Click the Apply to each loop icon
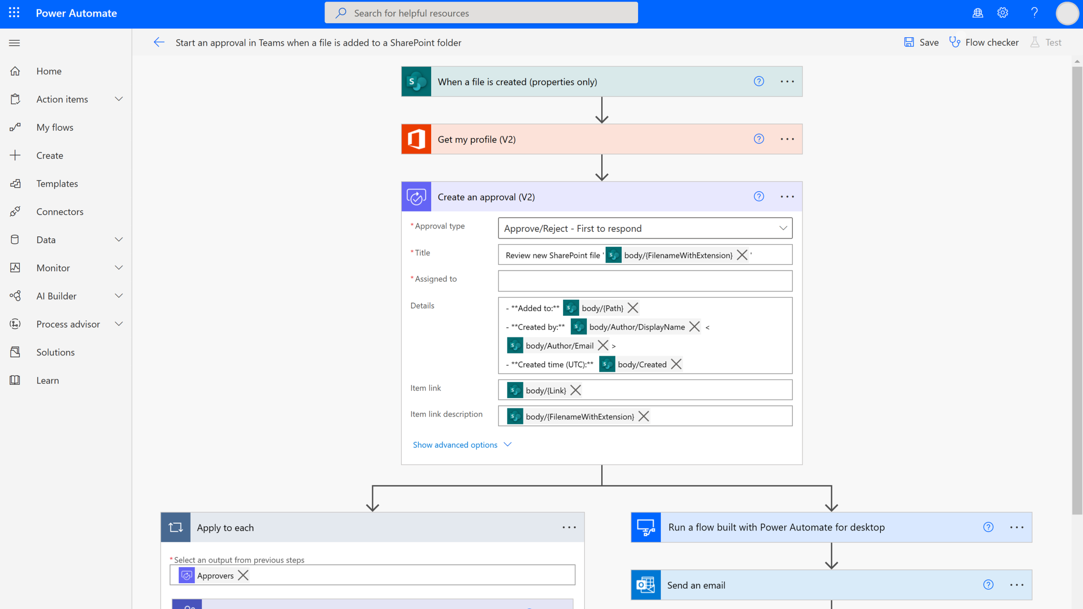Viewport: 1083px width, 609px height. point(175,527)
